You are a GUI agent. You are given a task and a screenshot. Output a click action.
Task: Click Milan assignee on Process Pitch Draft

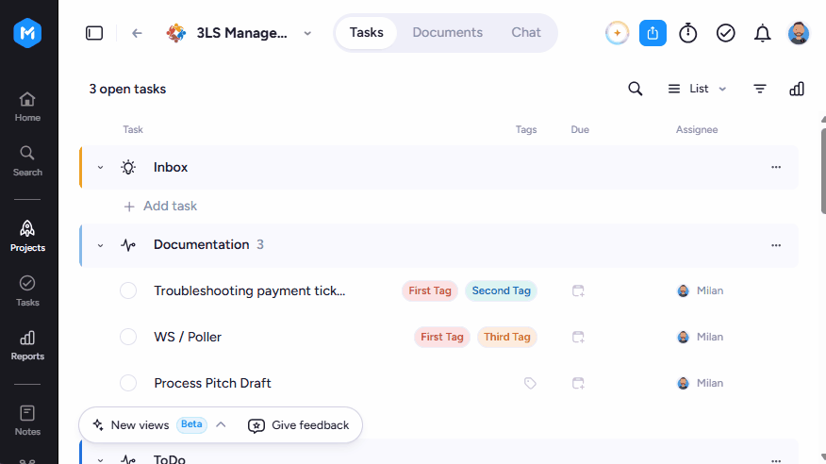pyautogui.click(x=700, y=383)
